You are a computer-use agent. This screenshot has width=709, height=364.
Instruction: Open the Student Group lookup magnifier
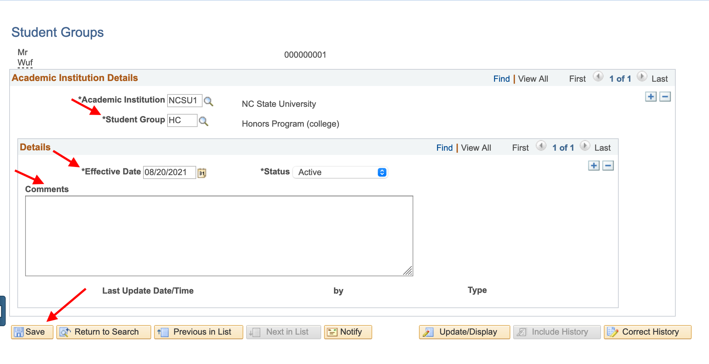[x=204, y=121]
